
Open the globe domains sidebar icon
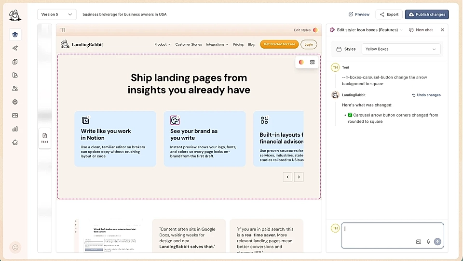(15, 102)
